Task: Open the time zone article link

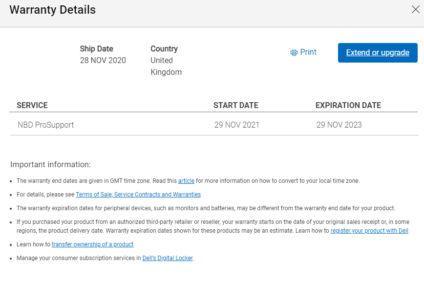Action: click(x=186, y=181)
